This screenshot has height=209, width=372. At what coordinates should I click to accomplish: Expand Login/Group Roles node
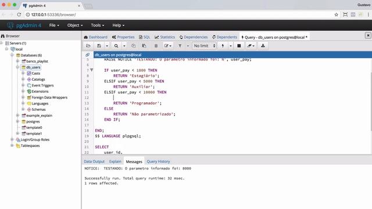pos(12,139)
